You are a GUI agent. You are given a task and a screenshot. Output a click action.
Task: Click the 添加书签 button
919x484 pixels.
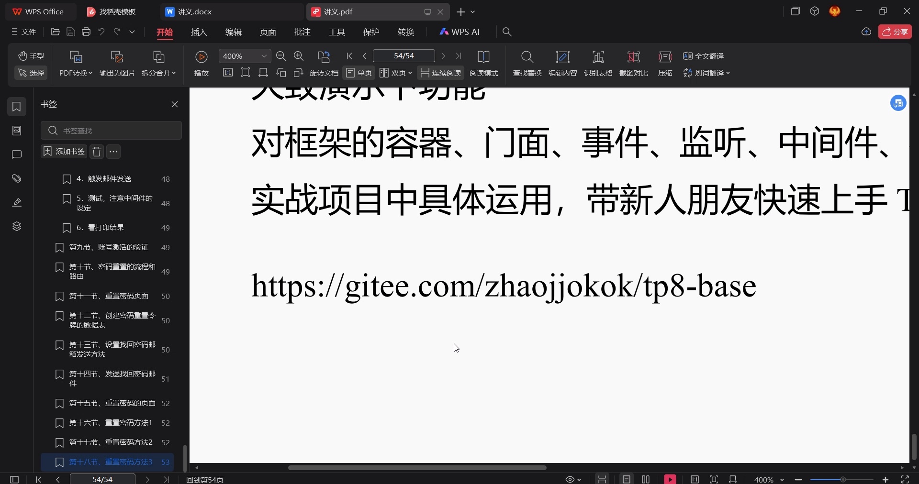click(63, 152)
